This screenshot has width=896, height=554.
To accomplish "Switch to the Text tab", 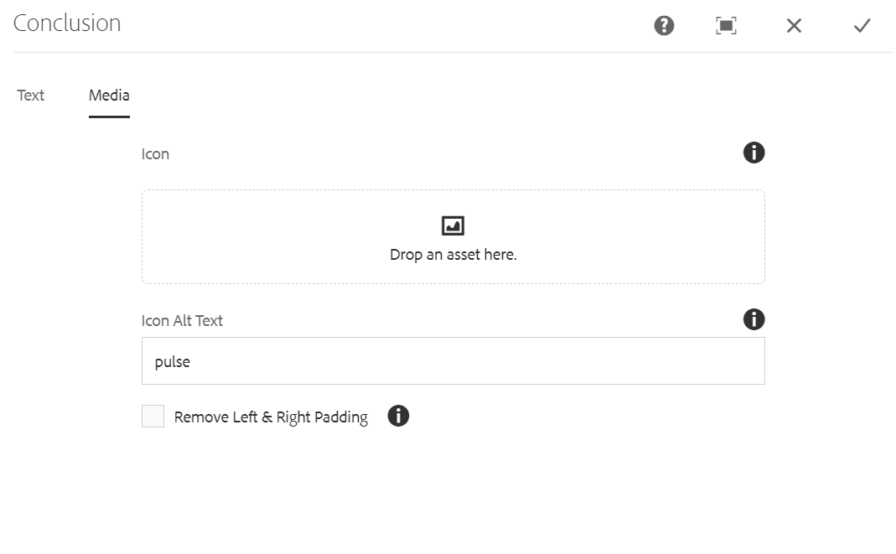I will tap(30, 96).
